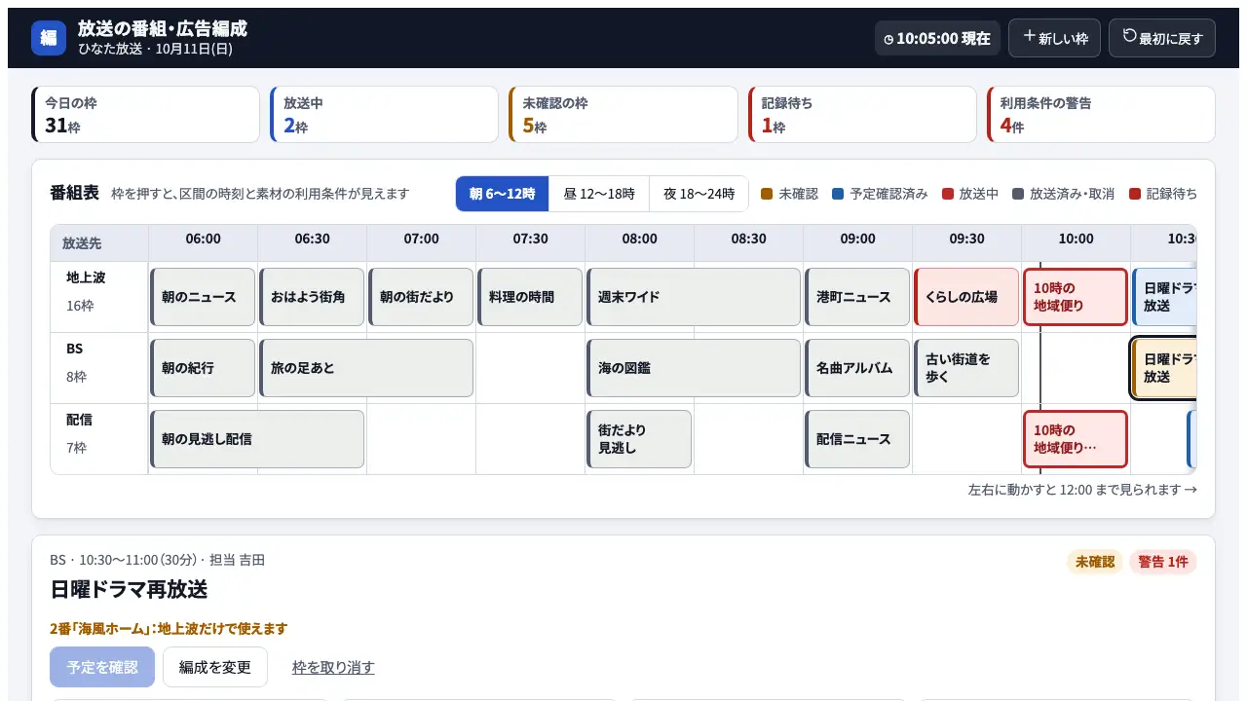Select the 10時の地域便り slot on 配信
Image resolution: width=1247 pixels, height=701 pixels.
click(1076, 439)
